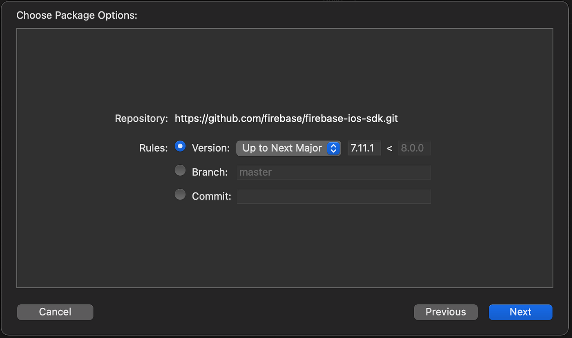Click the Branch label text
Viewport: 572px width, 338px height.
(210, 172)
